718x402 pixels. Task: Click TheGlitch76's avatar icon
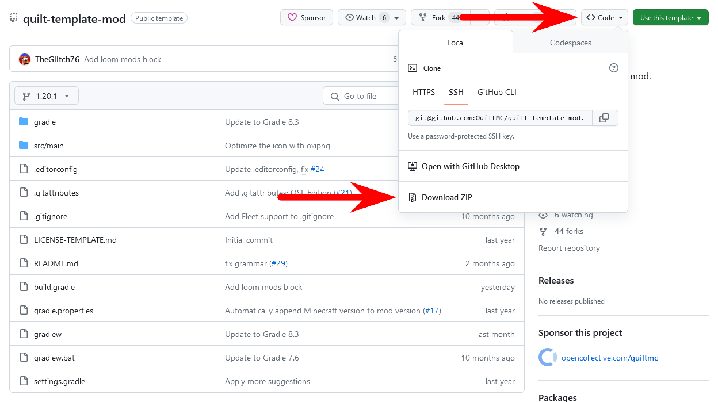(24, 59)
